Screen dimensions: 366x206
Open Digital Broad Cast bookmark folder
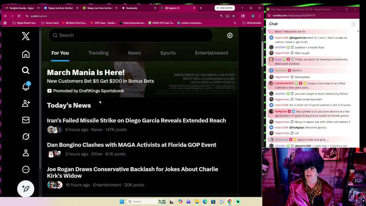24,23
